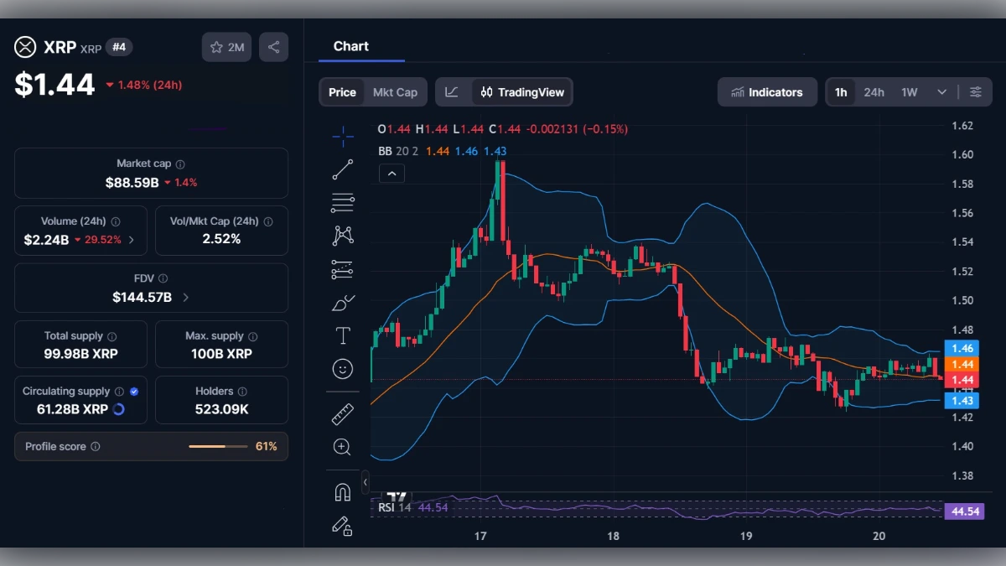Expand FDV details via its chevron
This screenshot has height=566, width=1006.
186,295
